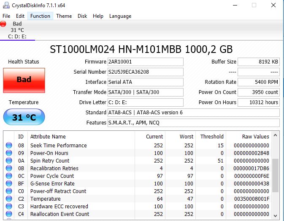
Task: Click the red Bad status orb in disk bar
Action: point(3,24)
